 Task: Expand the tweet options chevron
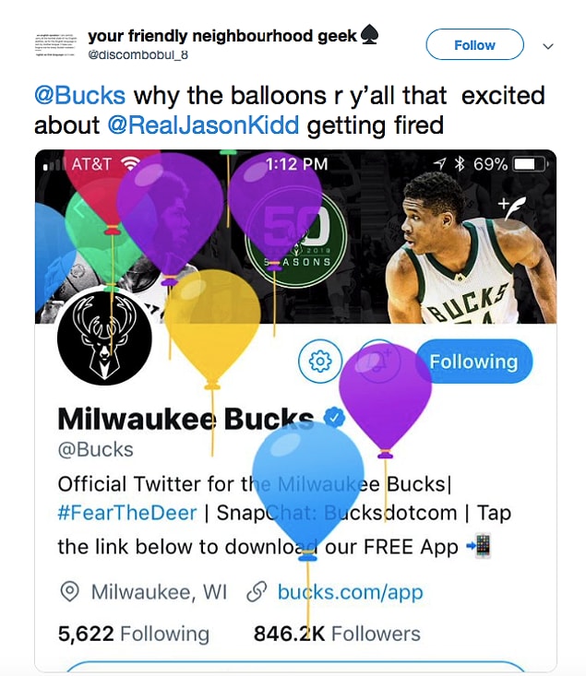pyautogui.click(x=548, y=46)
